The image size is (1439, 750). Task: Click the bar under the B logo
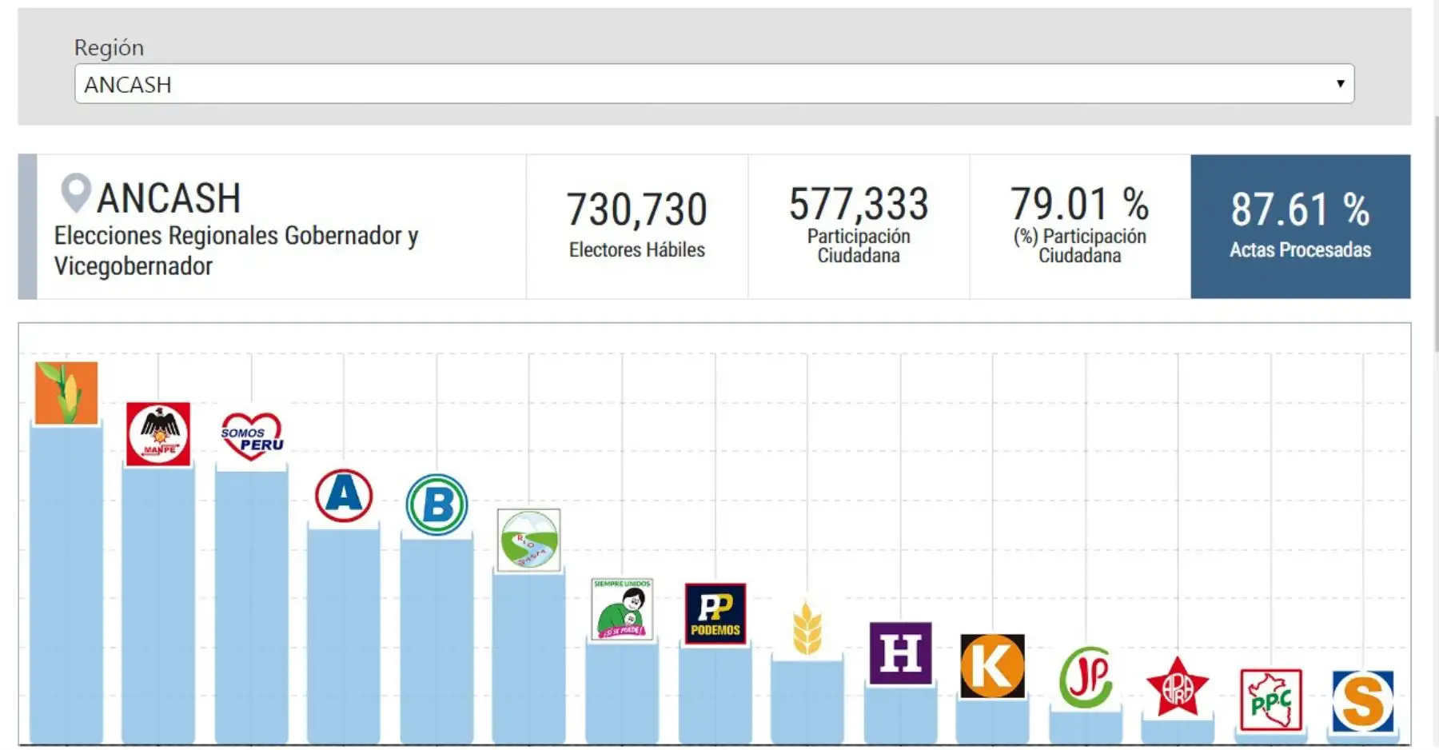pos(436,642)
